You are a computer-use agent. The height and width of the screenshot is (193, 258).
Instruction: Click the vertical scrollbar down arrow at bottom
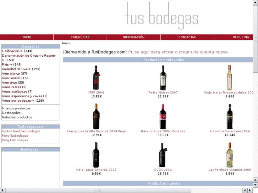(256, 185)
